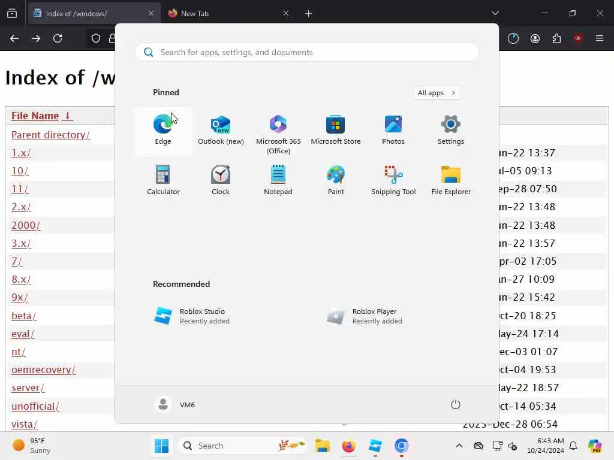
Task: Open the Firefox hamburger application menu
Action: 600,38
